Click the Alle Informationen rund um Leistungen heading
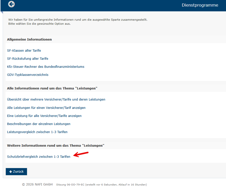Screen dimensions: 226x187 (x=52, y=88)
